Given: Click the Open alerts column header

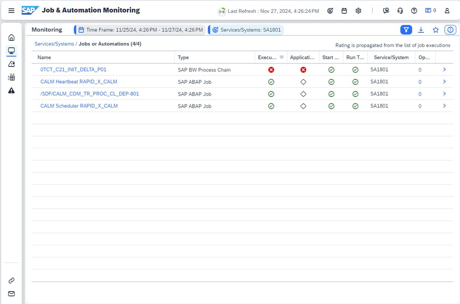Looking at the screenshot, I should pyautogui.click(x=425, y=57).
